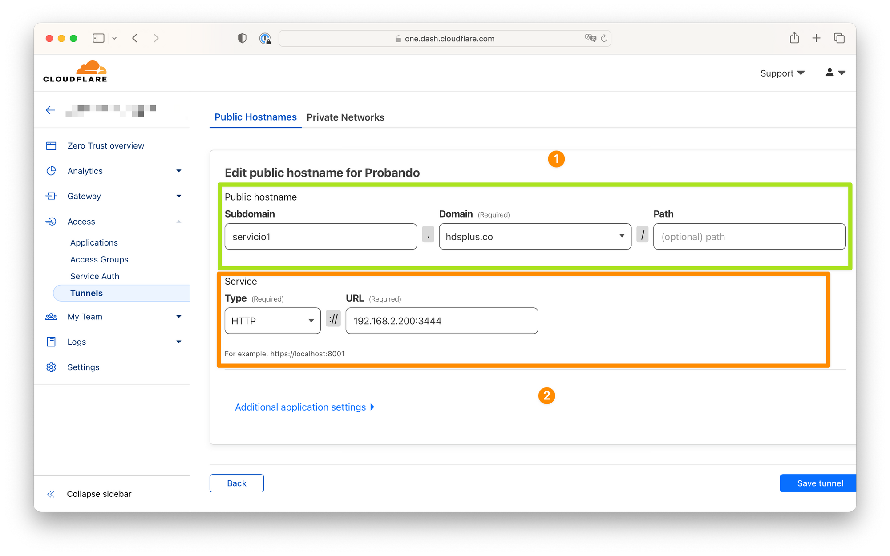890x556 pixels.
Task: Collapse the Access menu arrow
Action: (179, 222)
